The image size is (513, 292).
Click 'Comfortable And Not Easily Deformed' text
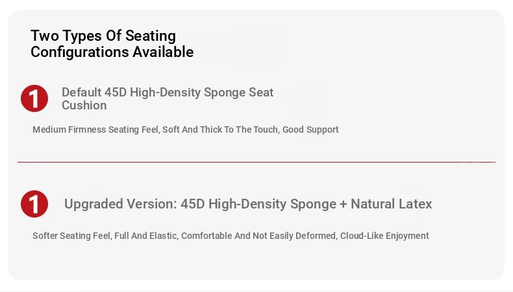coord(258,236)
